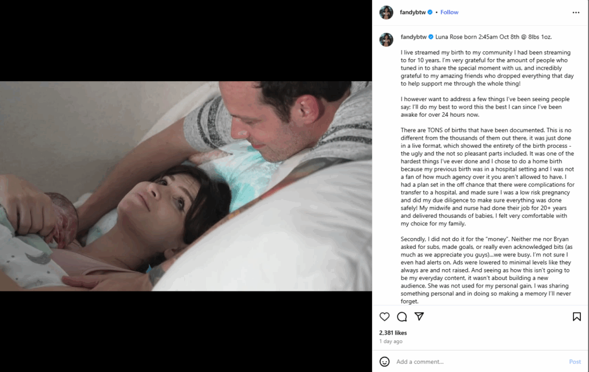589x372 pixels.
Task: Open fandybtw username in the caption
Action: (x=414, y=37)
